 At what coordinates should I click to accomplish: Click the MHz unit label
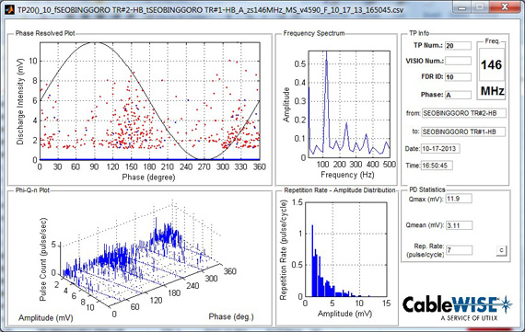492,91
